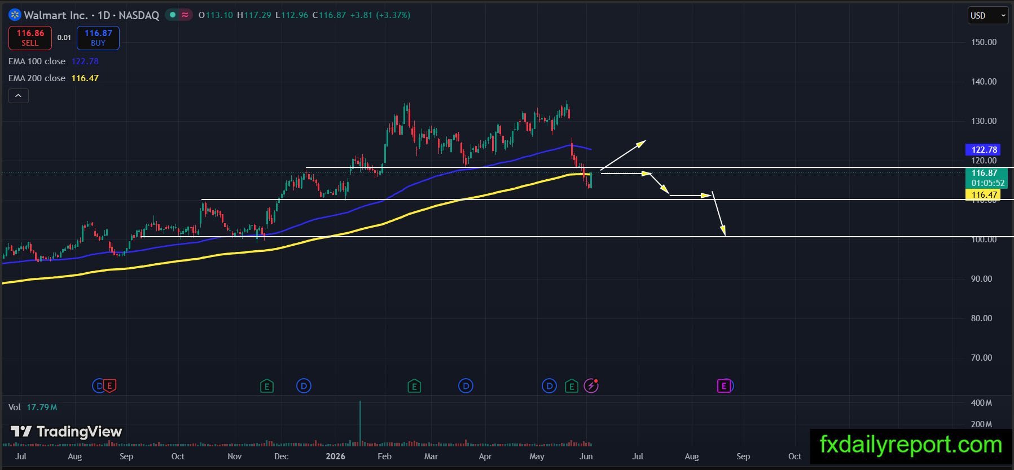The width and height of the screenshot is (1014, 470).
Task: Click the EMA 200 legend value 116.47
Action: tap(85, 78)
